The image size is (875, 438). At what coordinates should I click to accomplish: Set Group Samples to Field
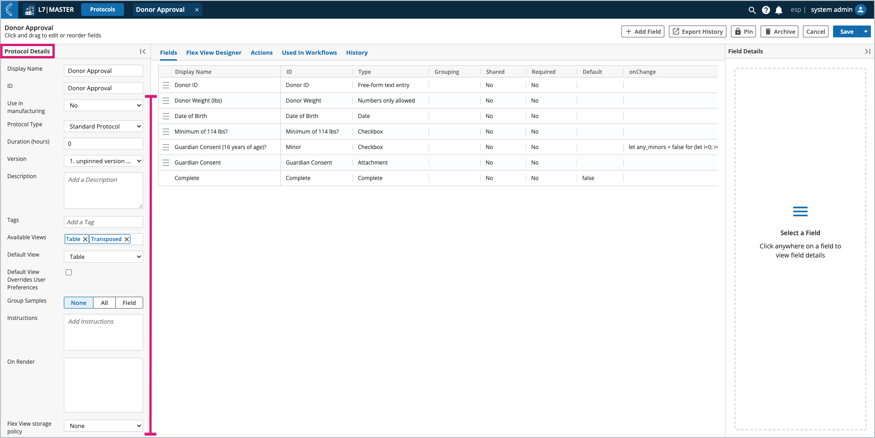coord(129,303)
